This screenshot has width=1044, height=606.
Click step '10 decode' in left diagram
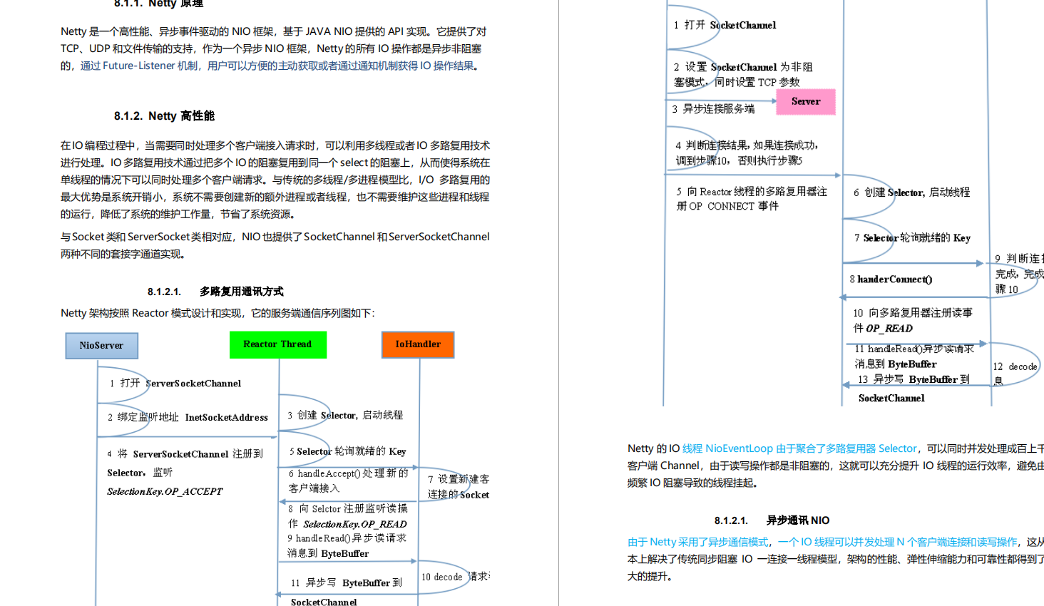441,577
